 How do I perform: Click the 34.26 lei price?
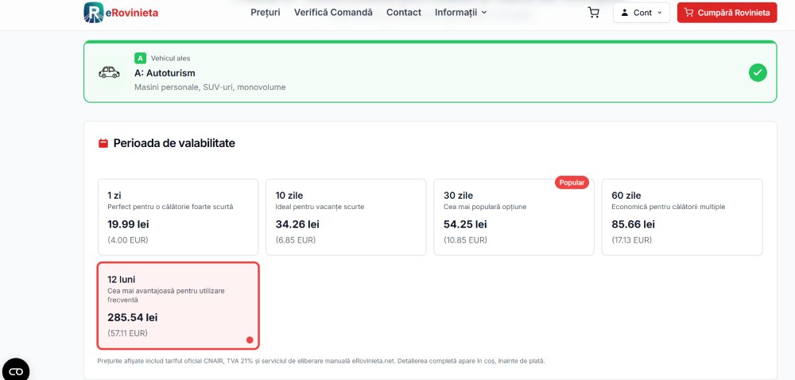pyautogui.click(x=297, y=224)
